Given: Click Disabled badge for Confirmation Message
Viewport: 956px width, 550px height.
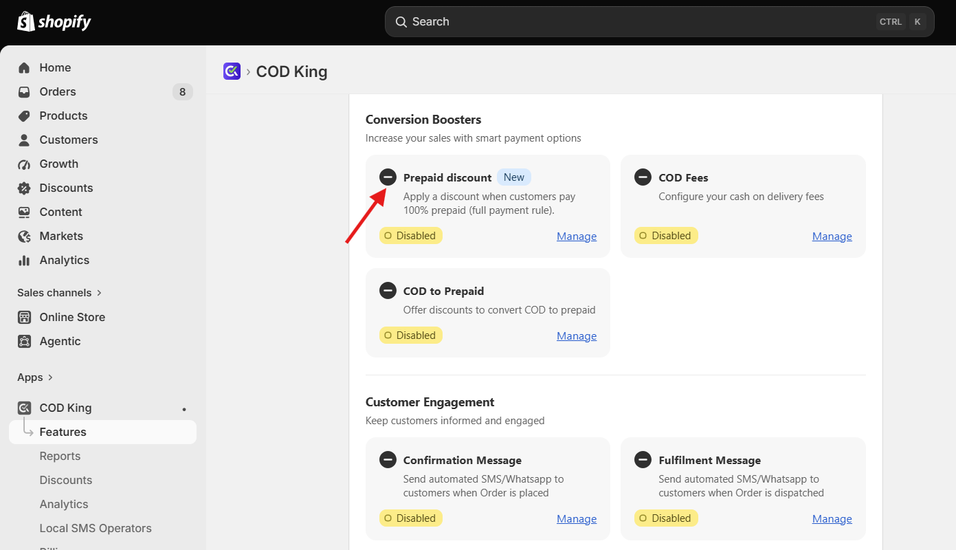Looking at the screenshot, I should [411, 518].
